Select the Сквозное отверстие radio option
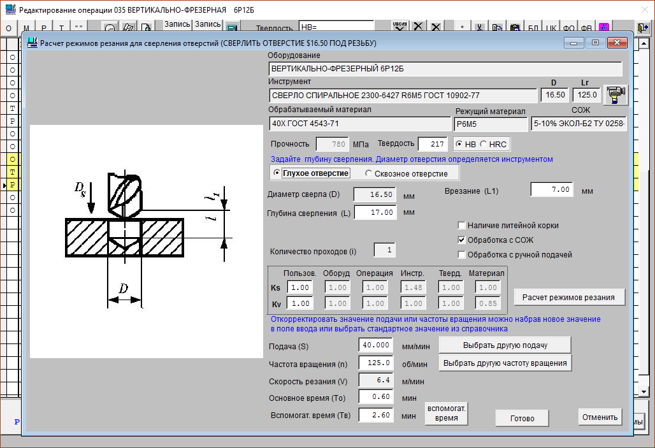 pos(369,173)
